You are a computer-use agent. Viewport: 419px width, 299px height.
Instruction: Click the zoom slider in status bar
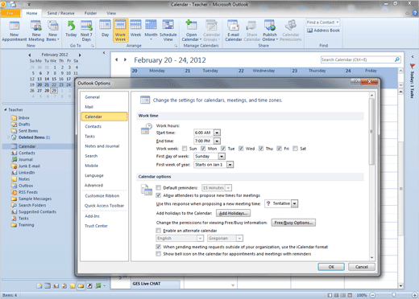point(393,295)
